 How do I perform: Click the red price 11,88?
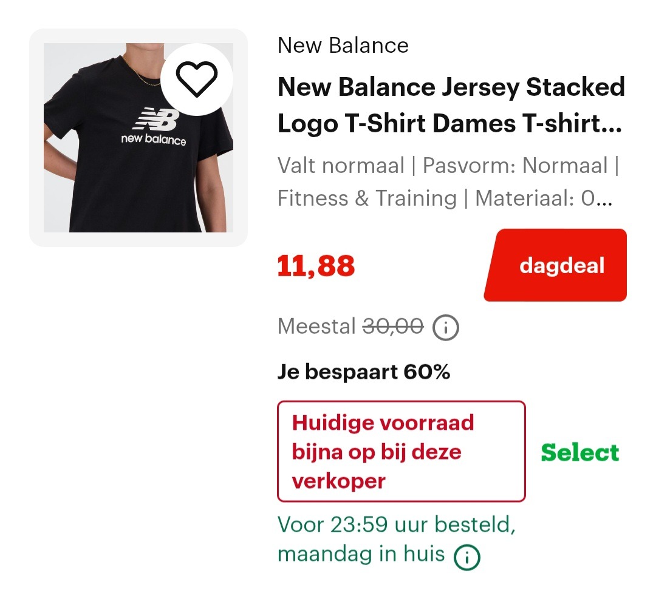pos(316,265)
